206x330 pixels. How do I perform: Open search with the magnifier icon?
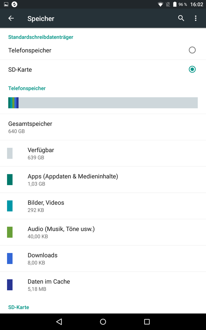coord(181,18)
